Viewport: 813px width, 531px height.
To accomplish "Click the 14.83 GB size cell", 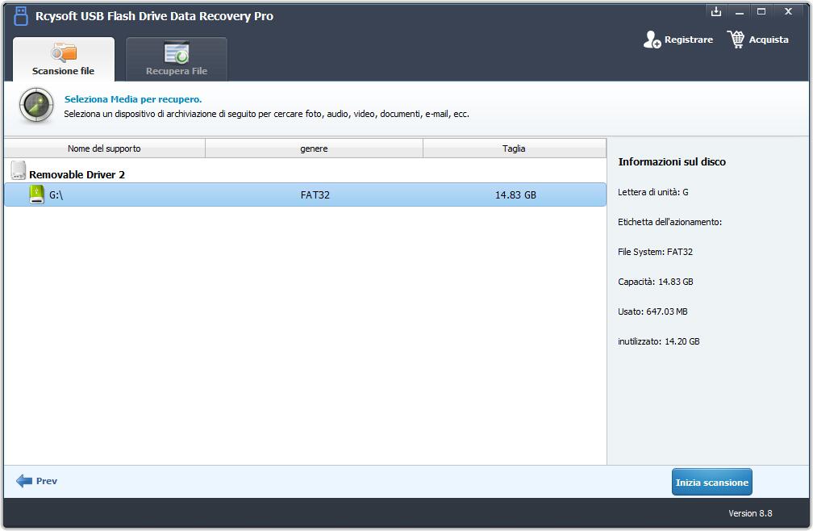I will pos(515,194).
